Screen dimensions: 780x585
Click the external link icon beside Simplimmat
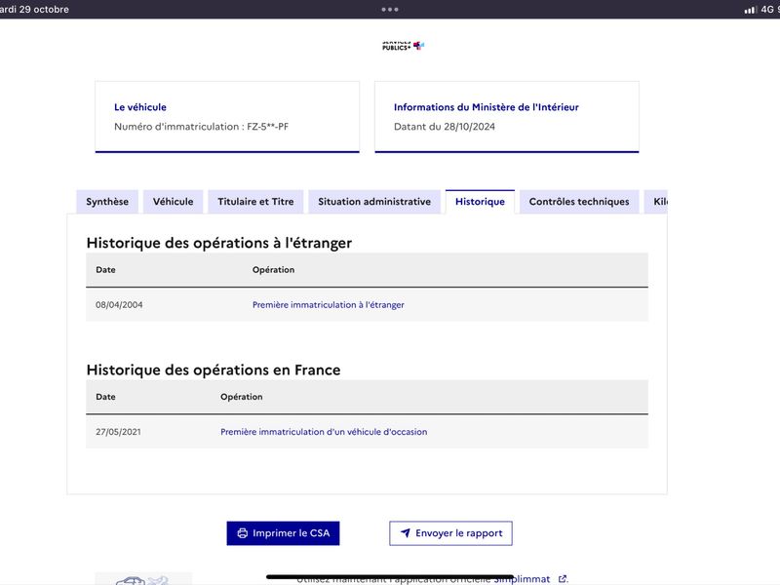[x=563, y=578]
